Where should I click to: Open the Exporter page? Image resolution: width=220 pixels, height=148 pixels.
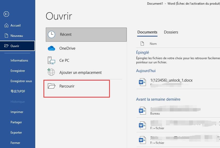[16, 133]
